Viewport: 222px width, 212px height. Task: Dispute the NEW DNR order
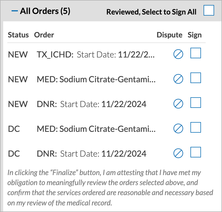click(x=178, y=104)
